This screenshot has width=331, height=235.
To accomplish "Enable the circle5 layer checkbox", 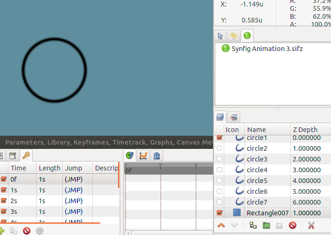I will [219, 181].
